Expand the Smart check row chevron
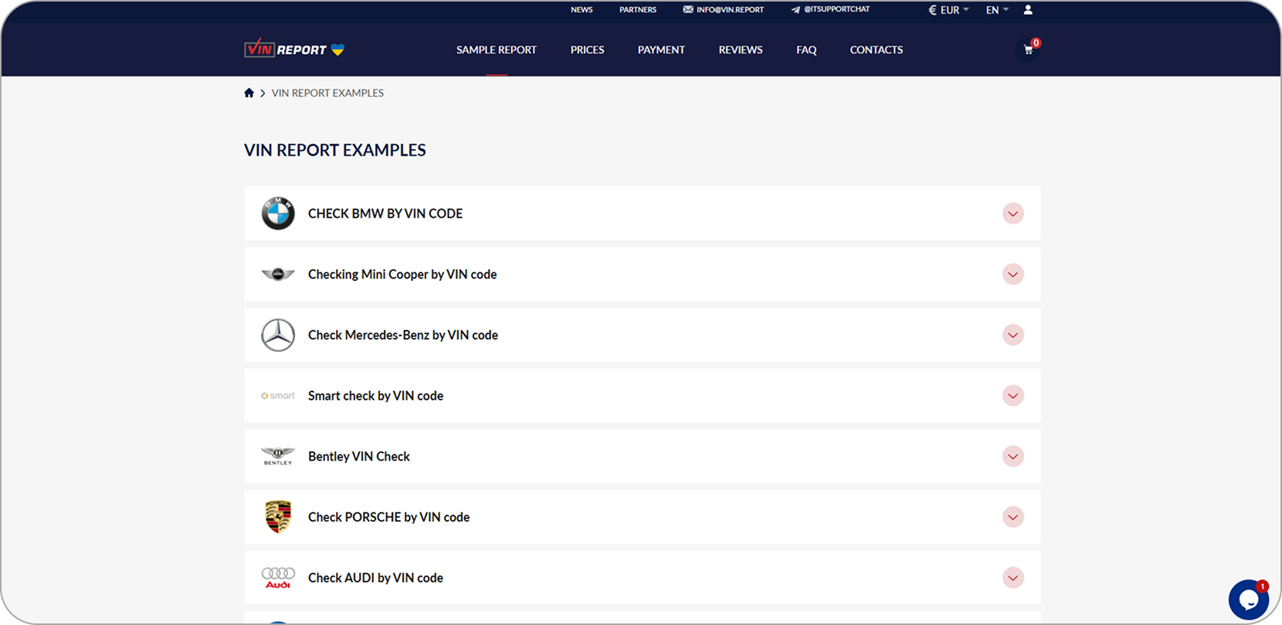1282x625 pixels. click(x=1013, y=396)
